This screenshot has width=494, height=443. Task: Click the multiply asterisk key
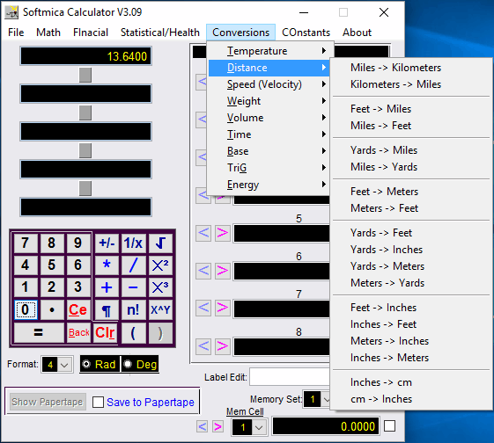click(107, 265)
